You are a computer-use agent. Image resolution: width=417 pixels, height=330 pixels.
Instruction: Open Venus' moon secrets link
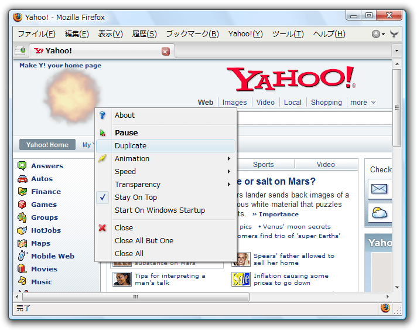click(x=296, y=226)
